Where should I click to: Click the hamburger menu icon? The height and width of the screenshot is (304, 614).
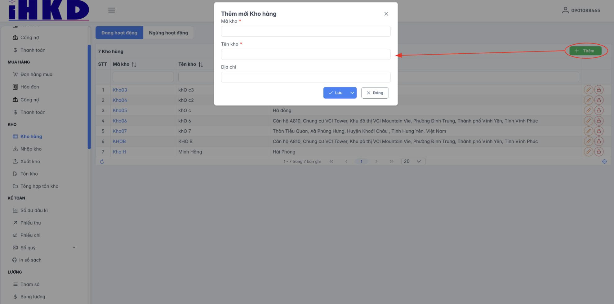(x=112, y=10)
